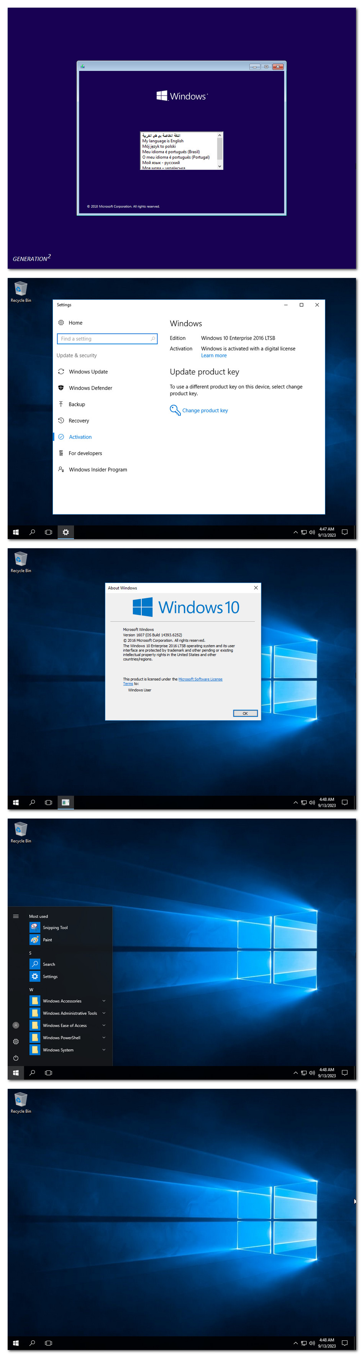Choose Meu idioma é português (Brasil)
The height and width of the screenshot is (1358, 364).
tap(171, 152)
